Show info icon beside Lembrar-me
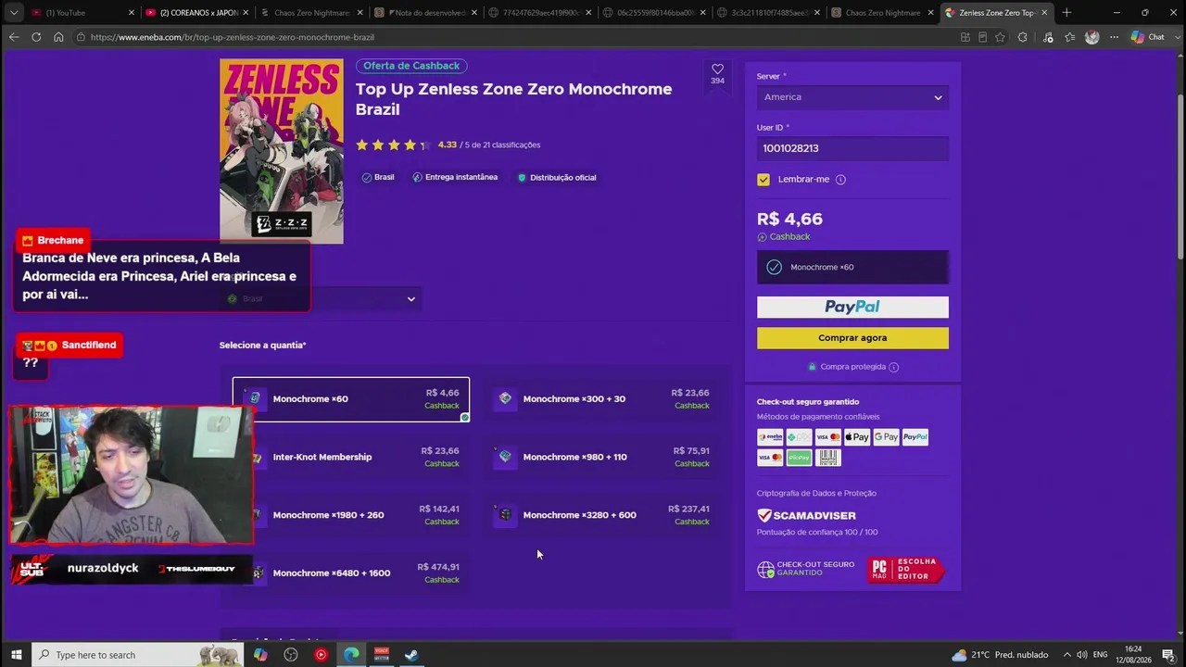This screenshot has height=667, width=1186. pos(840,180)
